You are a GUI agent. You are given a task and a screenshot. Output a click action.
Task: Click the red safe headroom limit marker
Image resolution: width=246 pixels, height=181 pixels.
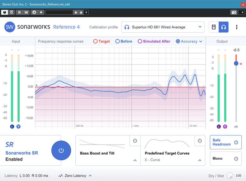click(x=241, y=64)
